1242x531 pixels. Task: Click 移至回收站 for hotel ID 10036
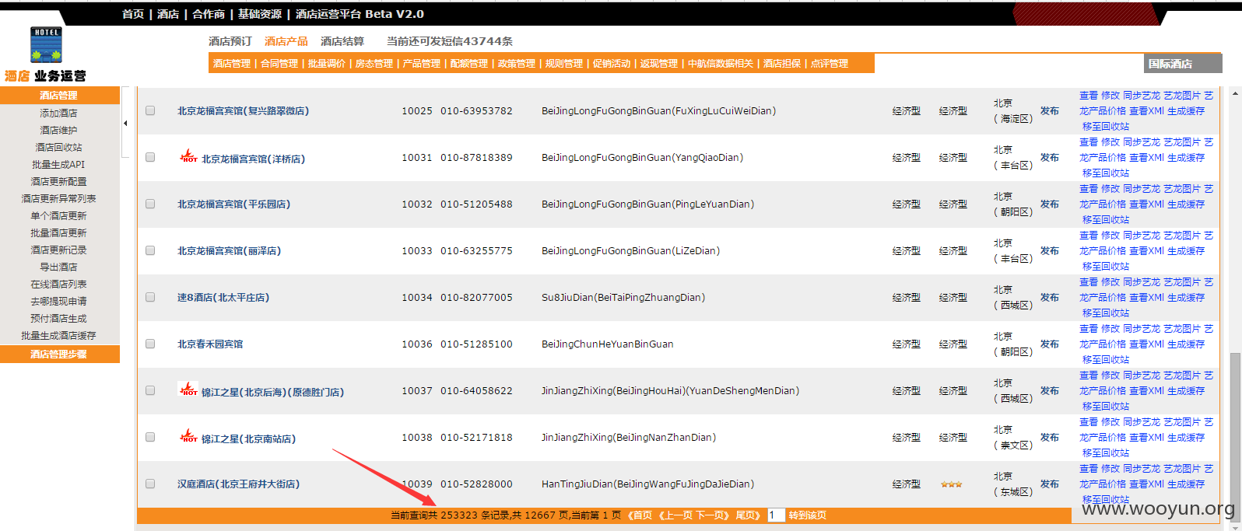[1105, 360]
